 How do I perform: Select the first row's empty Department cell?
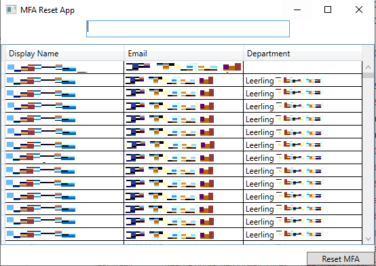click(303, 67)
